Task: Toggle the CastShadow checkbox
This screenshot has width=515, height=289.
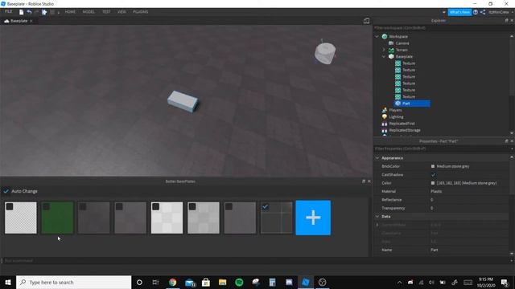Action: 433,175
